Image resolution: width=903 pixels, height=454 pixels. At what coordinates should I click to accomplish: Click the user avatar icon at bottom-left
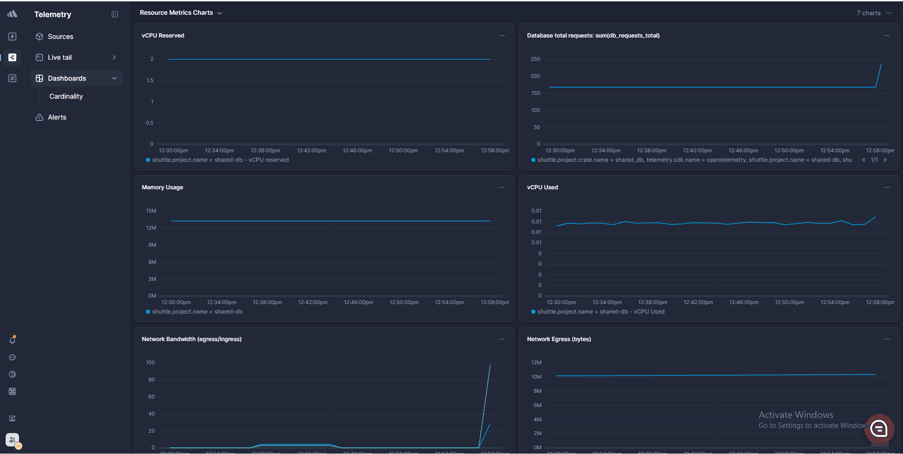click(x=12, y=440)
